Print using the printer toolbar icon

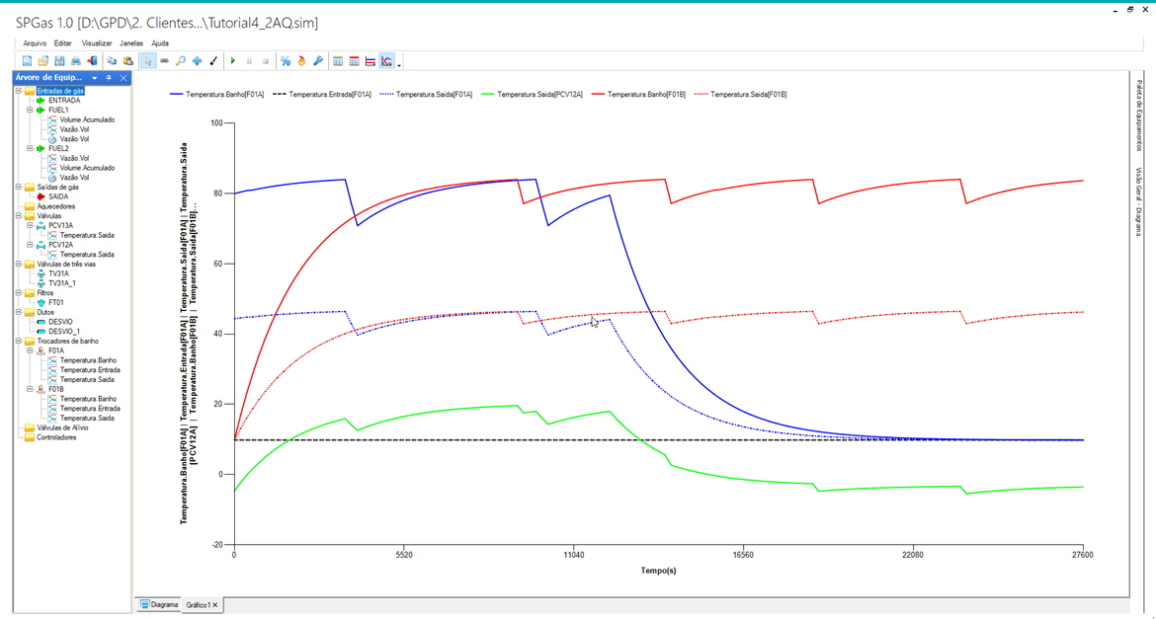click(76, 61)
